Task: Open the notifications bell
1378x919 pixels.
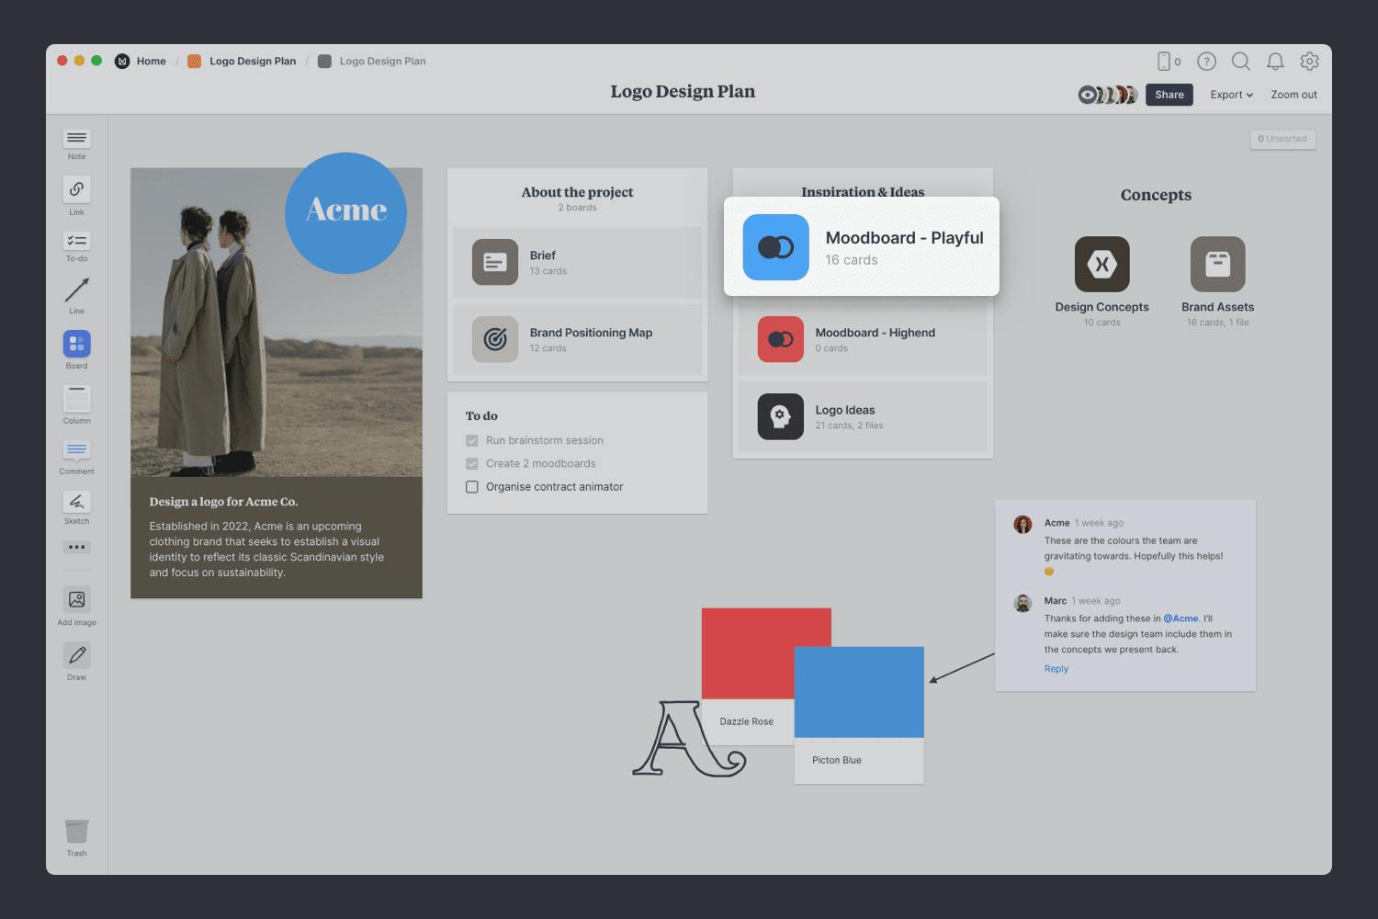Action: tap(1275, 62)
